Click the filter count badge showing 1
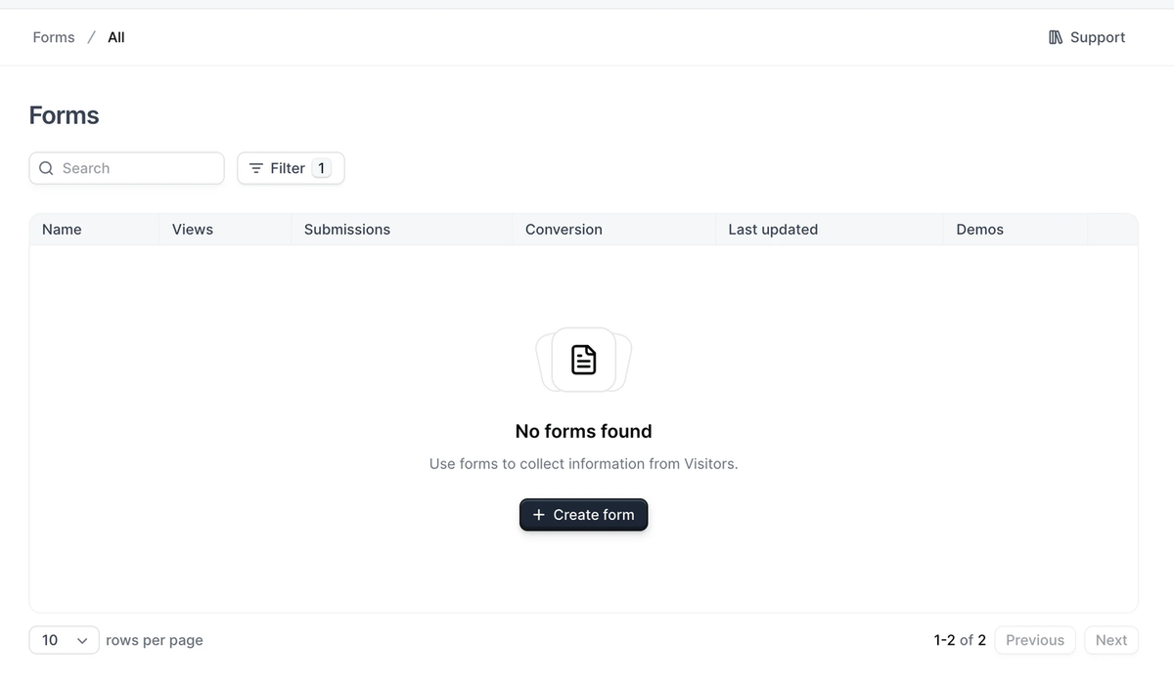 tap(321, 168)
